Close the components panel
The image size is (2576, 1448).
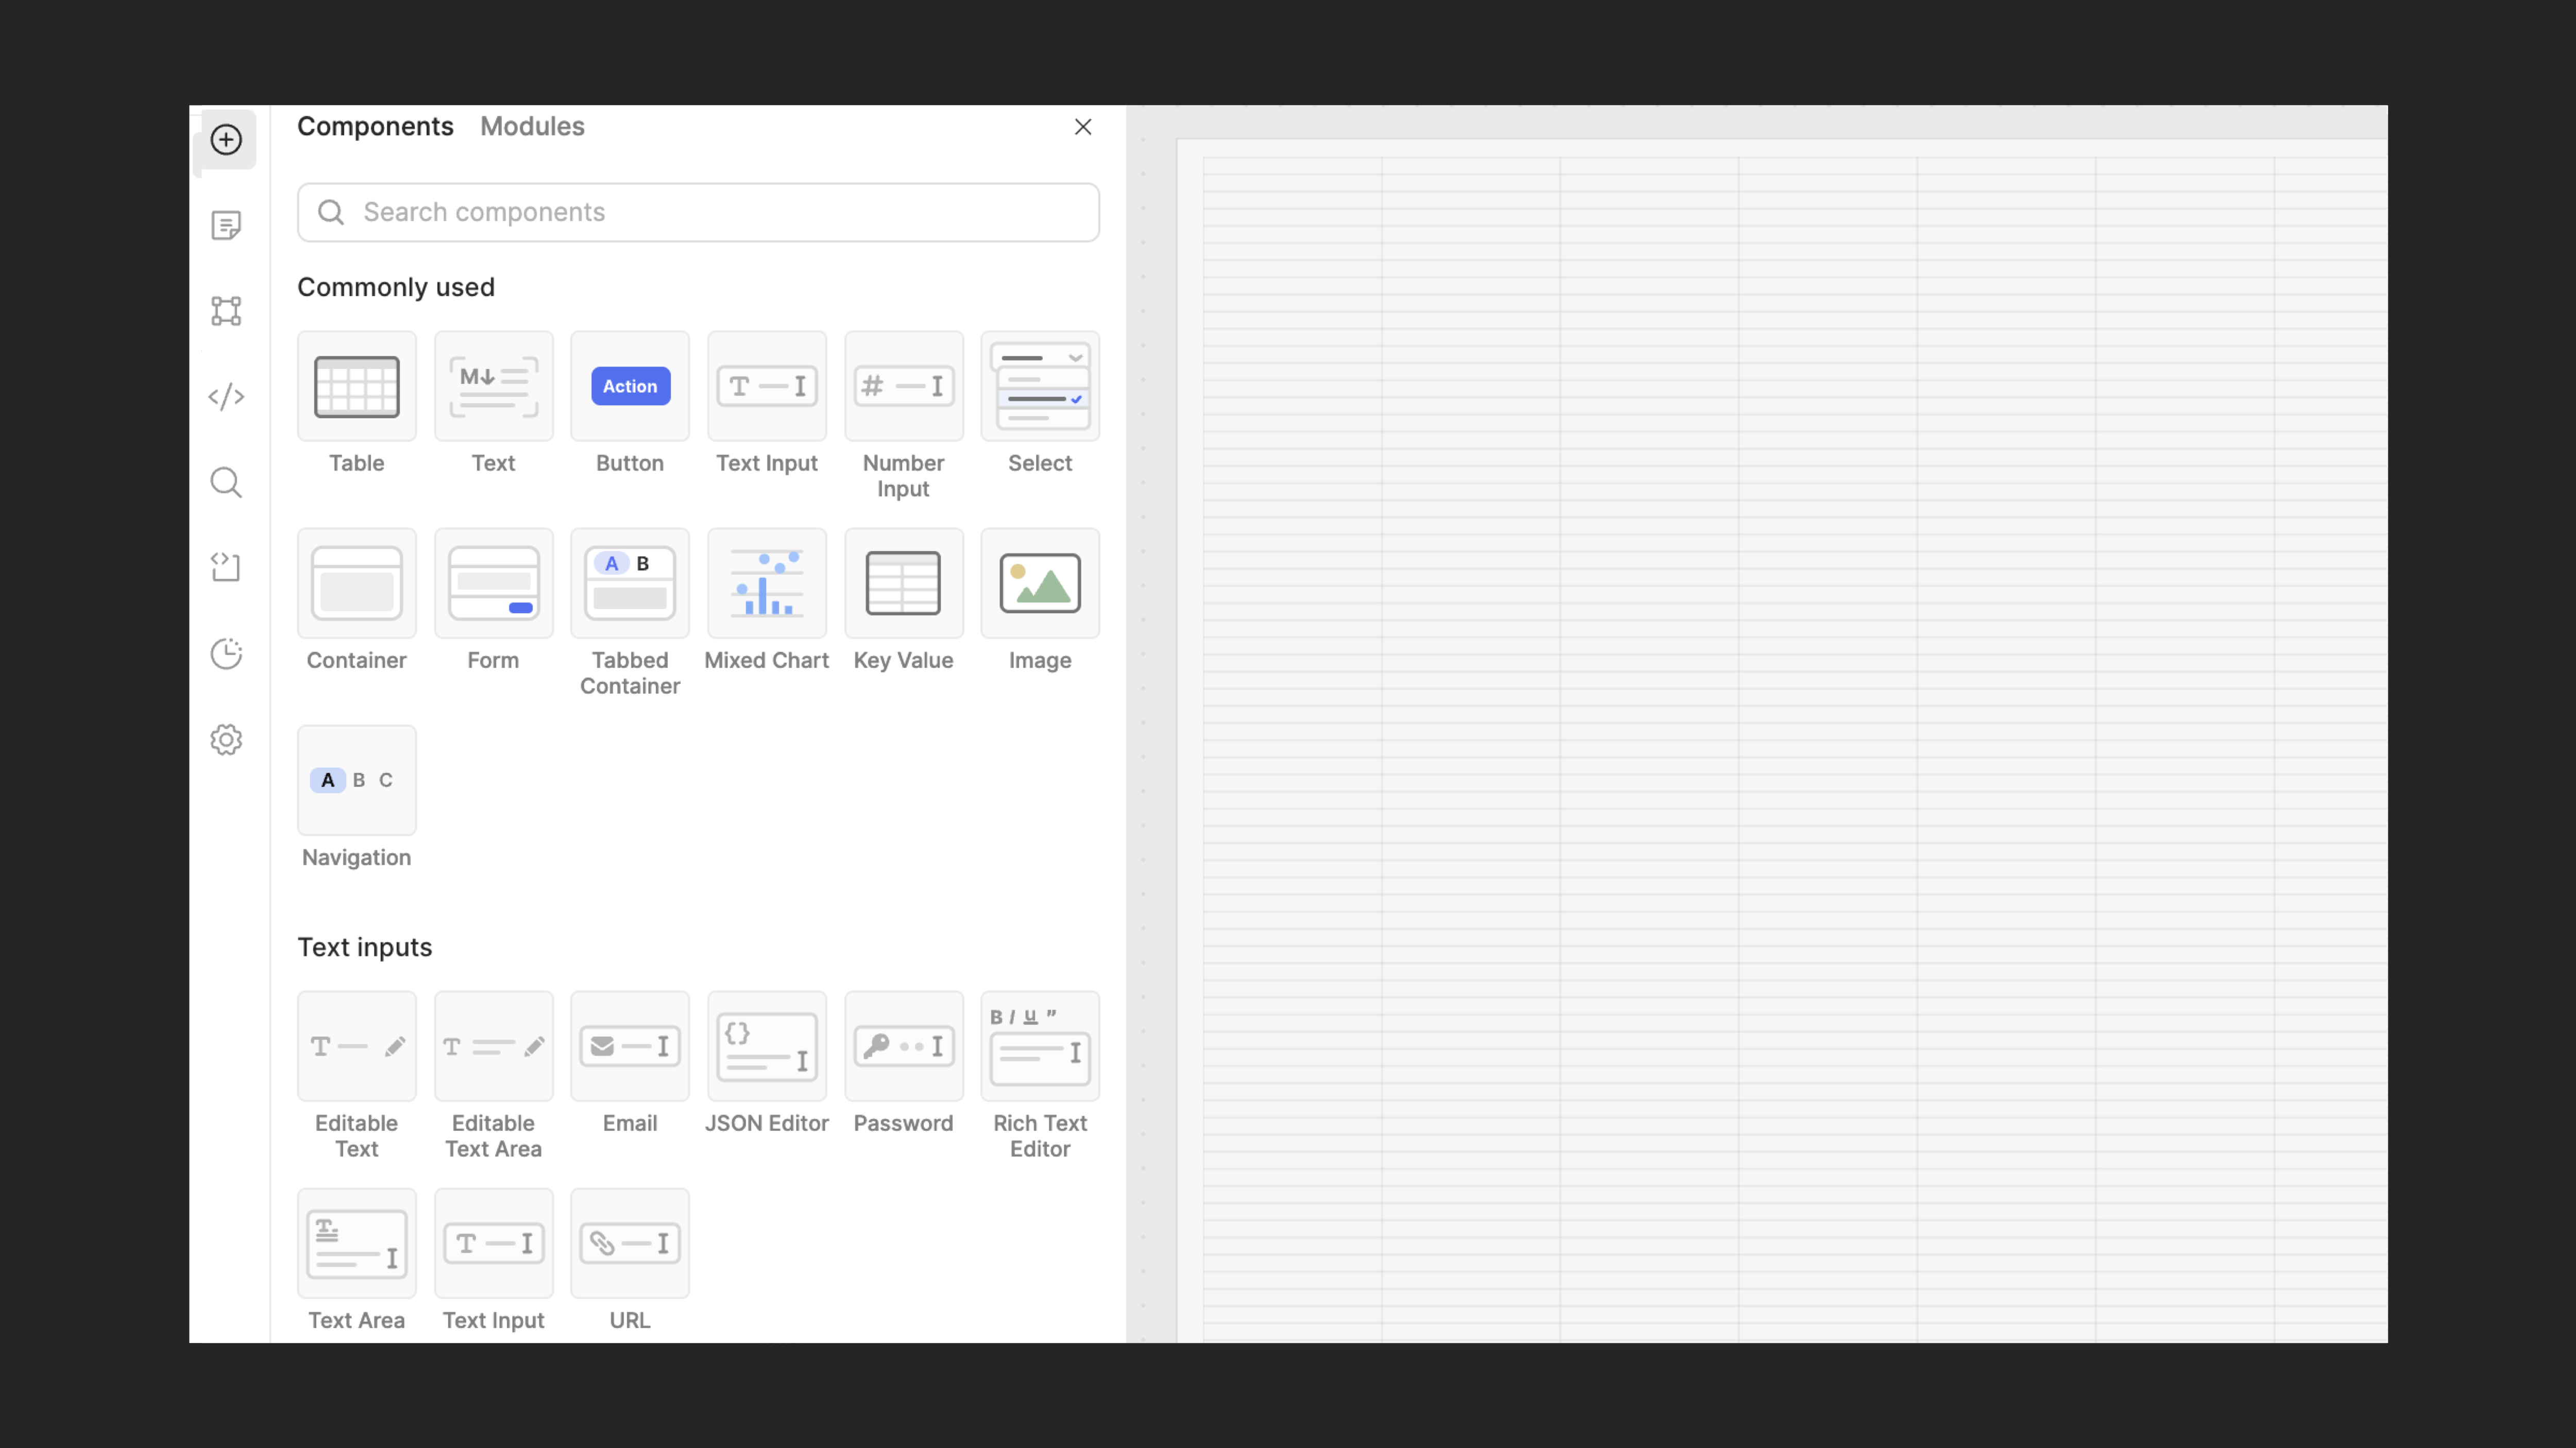click(x=1082, y=127)
